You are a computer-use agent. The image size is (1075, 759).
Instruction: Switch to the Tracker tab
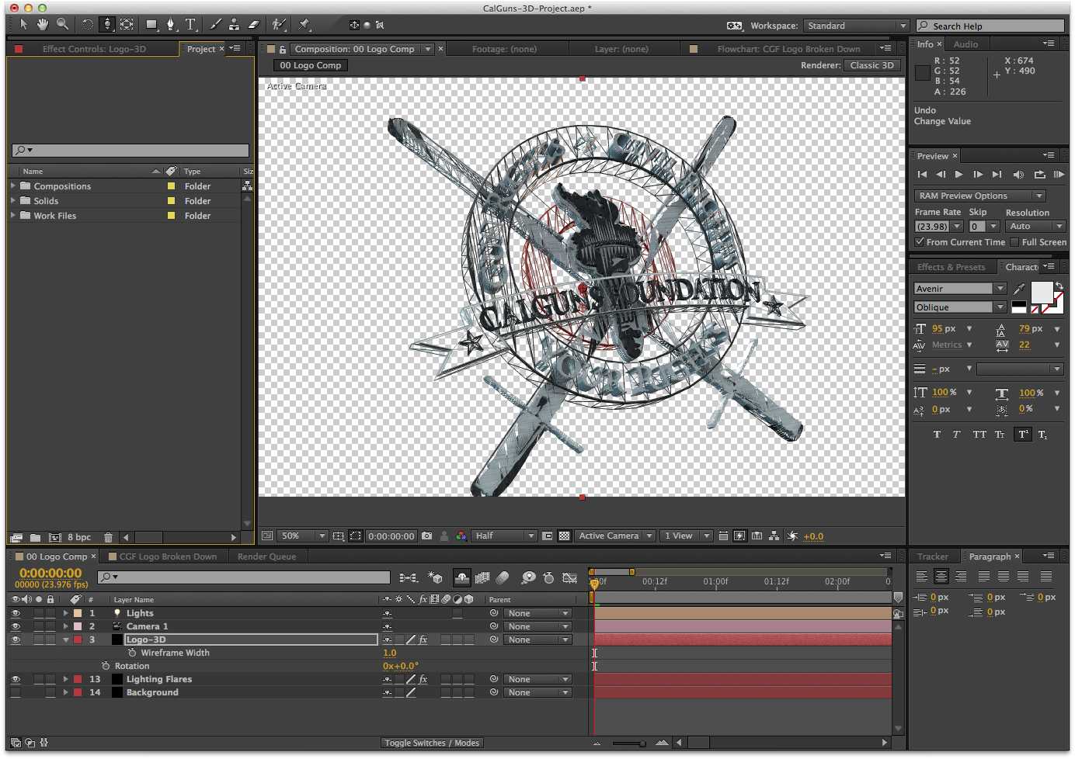[x=932, y=556]
